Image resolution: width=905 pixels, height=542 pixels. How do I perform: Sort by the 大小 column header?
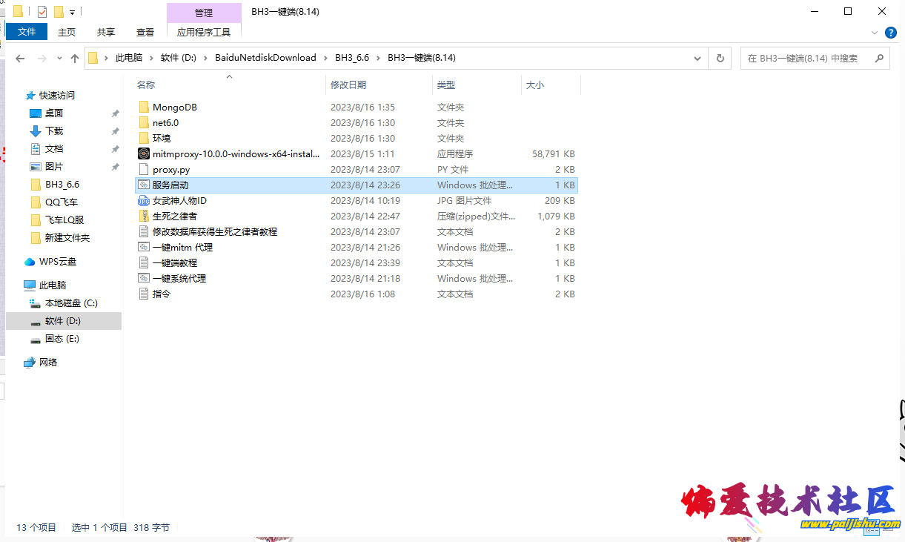click(550, 85)
